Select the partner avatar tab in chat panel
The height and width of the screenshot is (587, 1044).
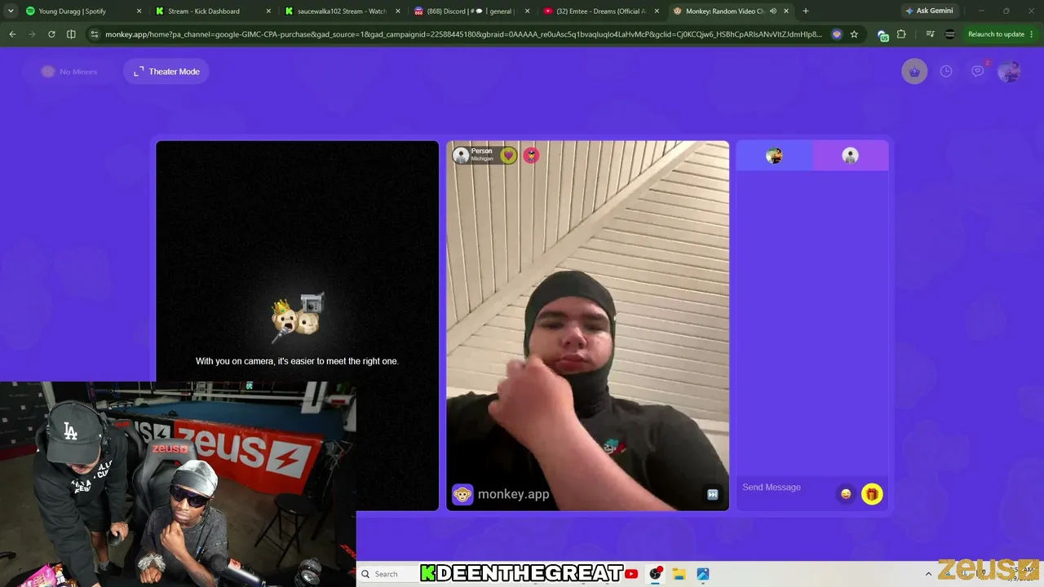point(850,156)
